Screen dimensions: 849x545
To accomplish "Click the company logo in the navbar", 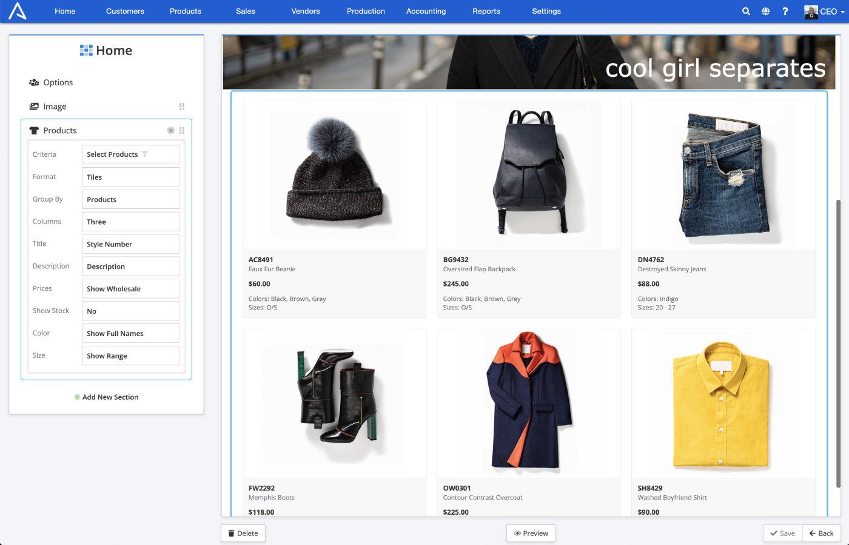I will (18, 11).
